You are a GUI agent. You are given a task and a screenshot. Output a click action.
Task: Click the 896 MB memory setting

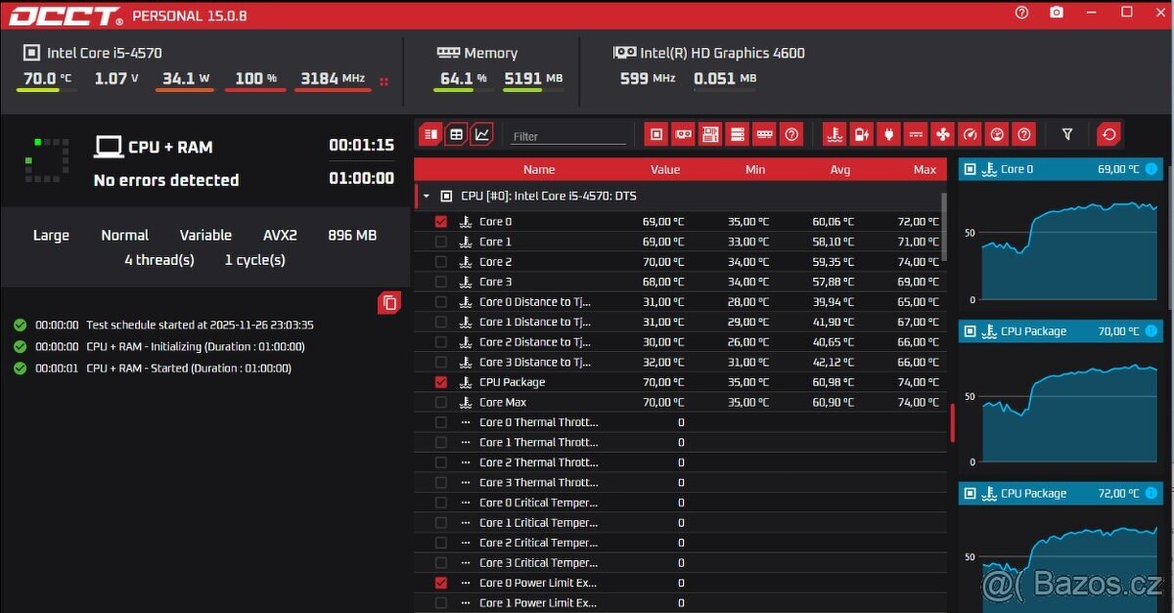(x=352, y=235)
